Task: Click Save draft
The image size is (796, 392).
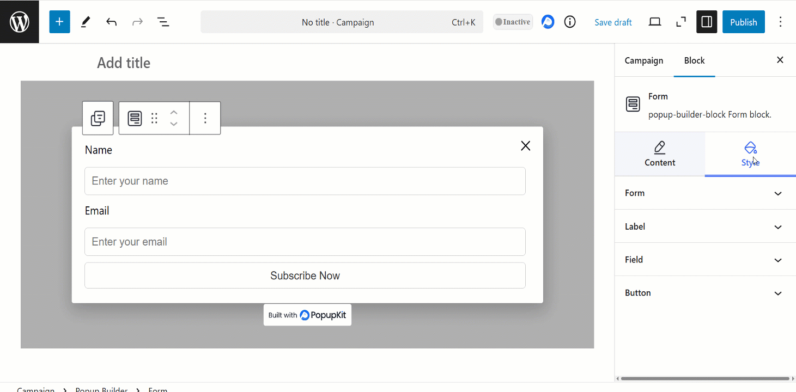Action: [613, 22]
